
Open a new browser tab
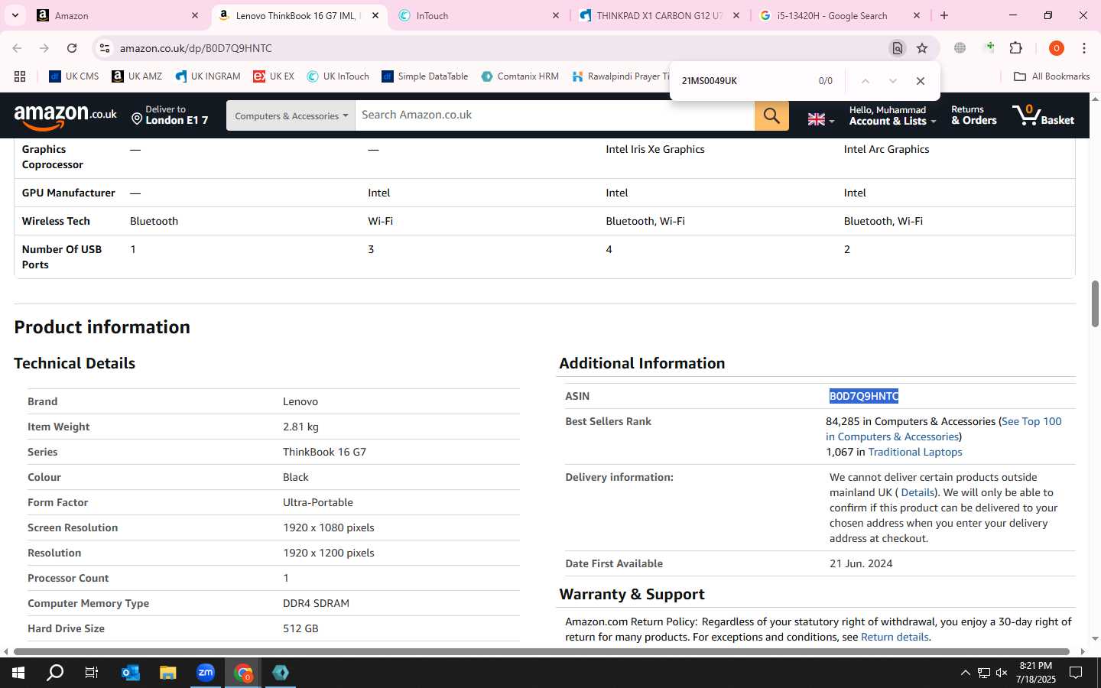click(944, 15)
